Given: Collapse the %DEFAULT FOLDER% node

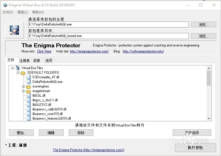Looking at the screenshot, I should 18,73.
